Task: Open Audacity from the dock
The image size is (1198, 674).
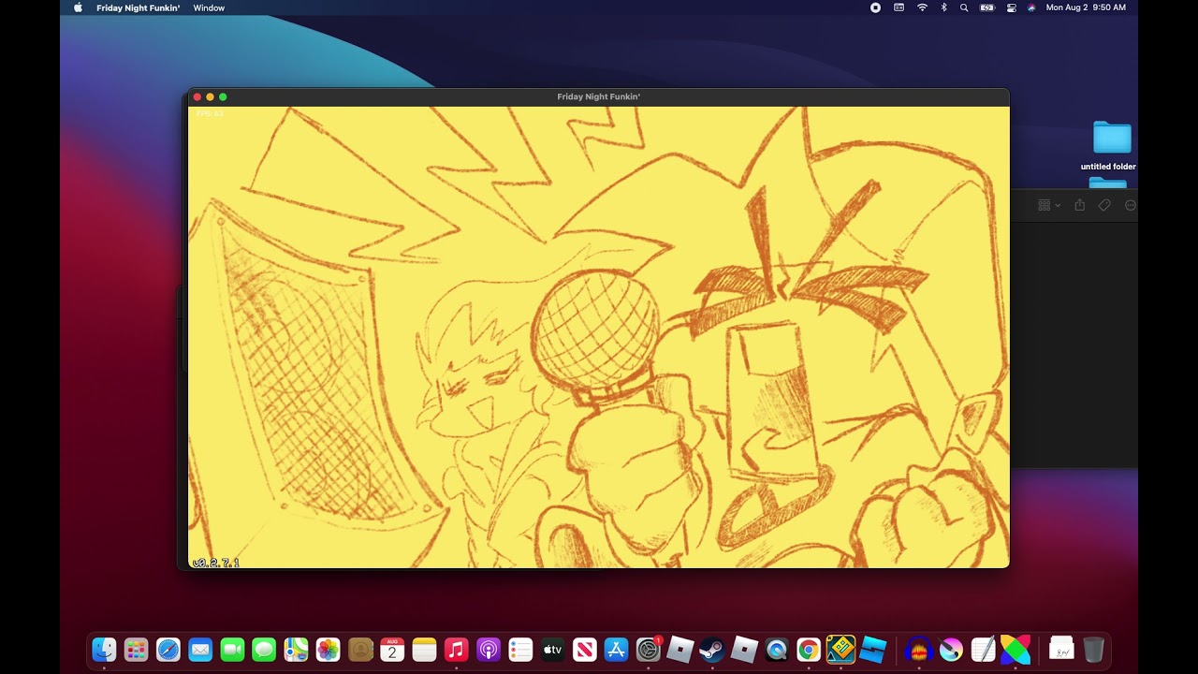Action: 919,649
